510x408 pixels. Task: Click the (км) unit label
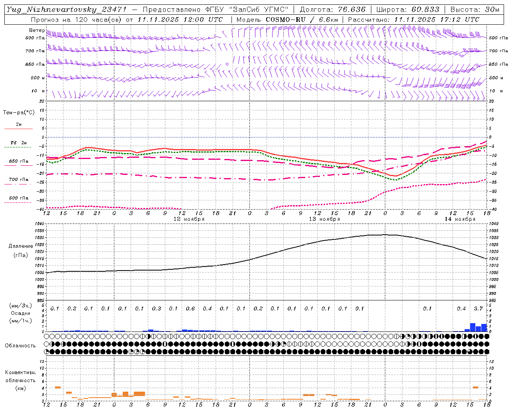click(x=20, y=388)
